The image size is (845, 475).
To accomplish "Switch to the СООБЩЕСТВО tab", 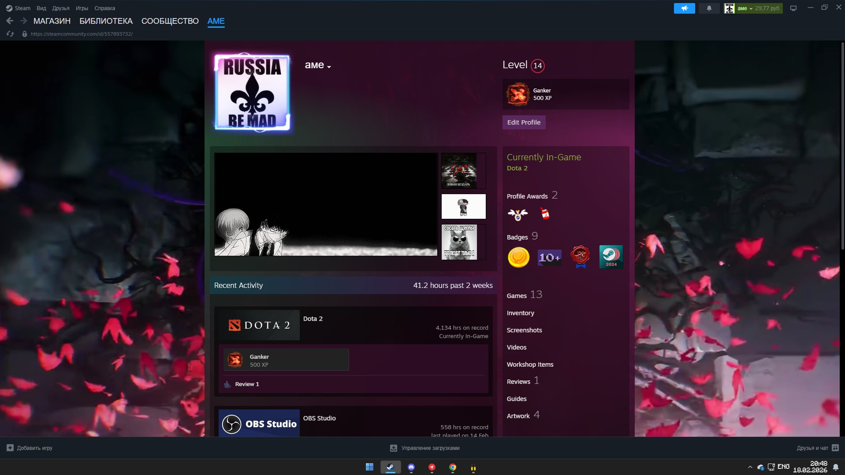I will (x=170, y=21).
